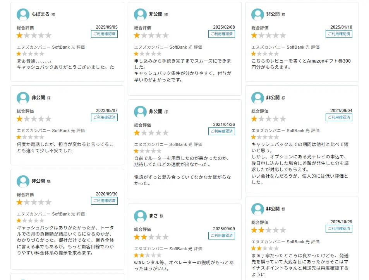The height and width of the screenshot is (280, 369).
Task: Click ご利用確認済 badge dated 2025/01/10
Action: click(x=339, y=34)
